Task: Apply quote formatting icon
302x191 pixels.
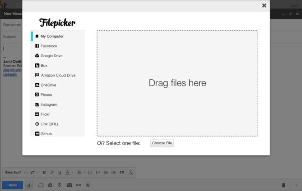Action: tap(121, 173)
